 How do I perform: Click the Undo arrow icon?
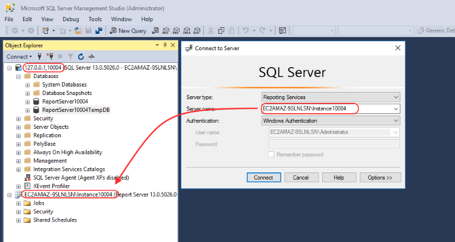[246, 31]
